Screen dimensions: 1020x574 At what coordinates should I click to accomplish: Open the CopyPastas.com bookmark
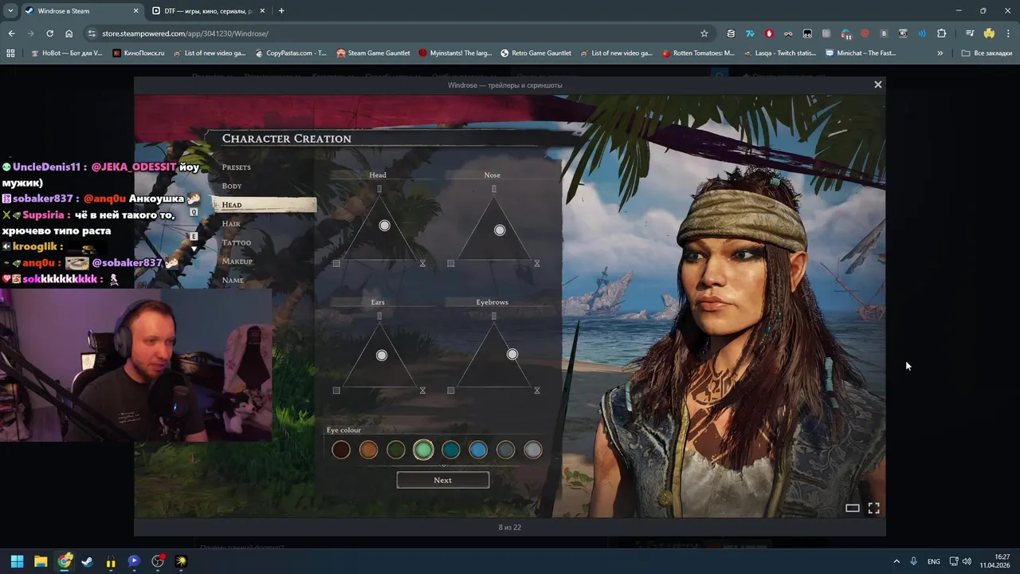[x=291, y=53]
